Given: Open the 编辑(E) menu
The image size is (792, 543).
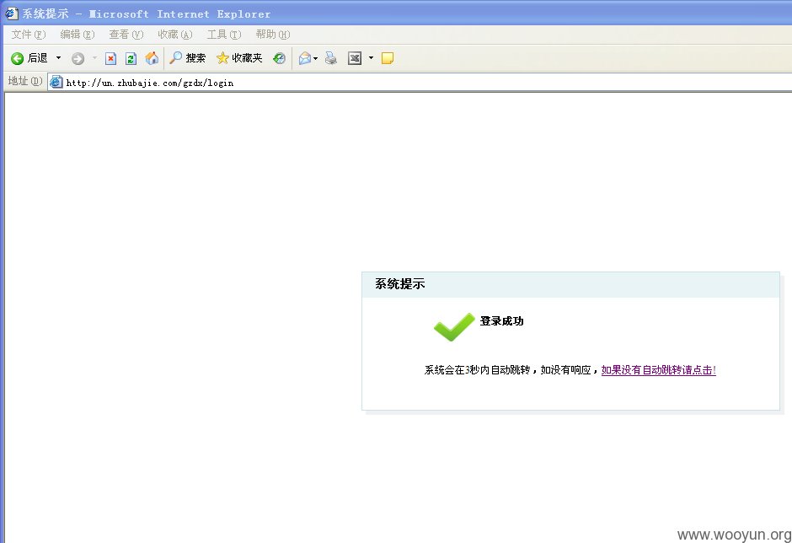Looking at the screenshot, I should [x=78, y=35].
